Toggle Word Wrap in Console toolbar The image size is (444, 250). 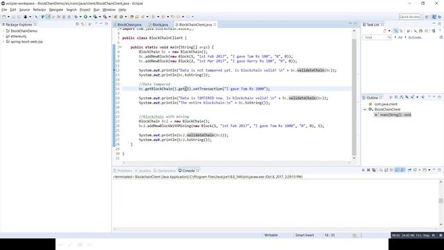391,170
